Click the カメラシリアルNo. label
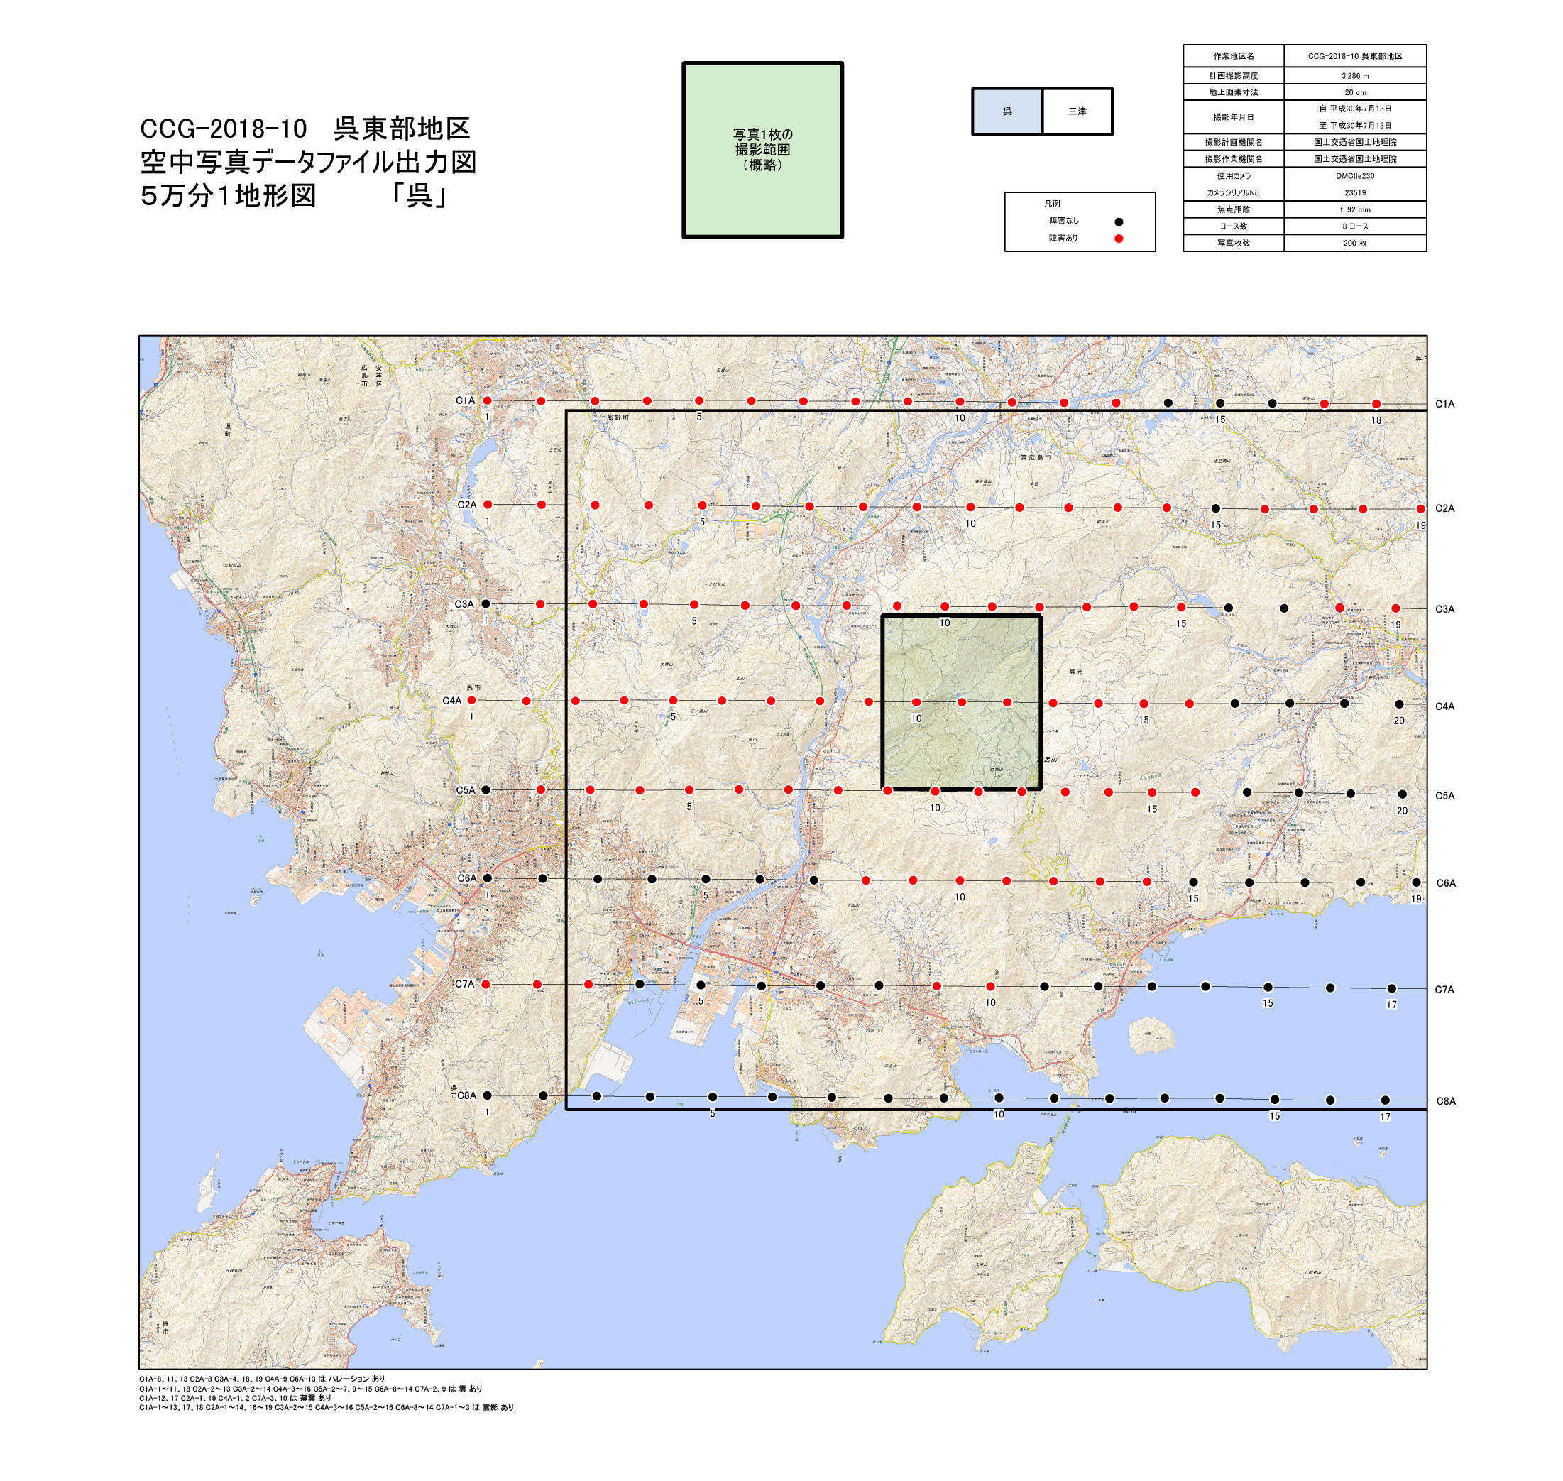This screenshot has height=1481, width=1563. click(x=1233, y=192)
